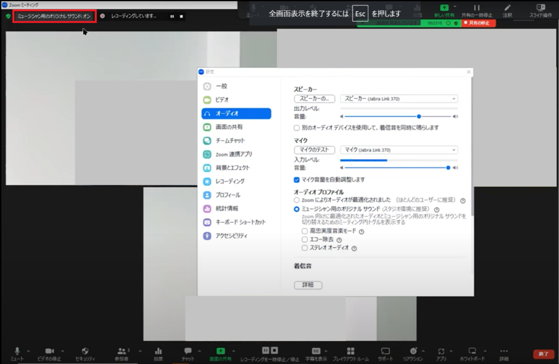Uncheck automatic mic volume adjustment
Screen dimensions: 559x364
(297, 179)
